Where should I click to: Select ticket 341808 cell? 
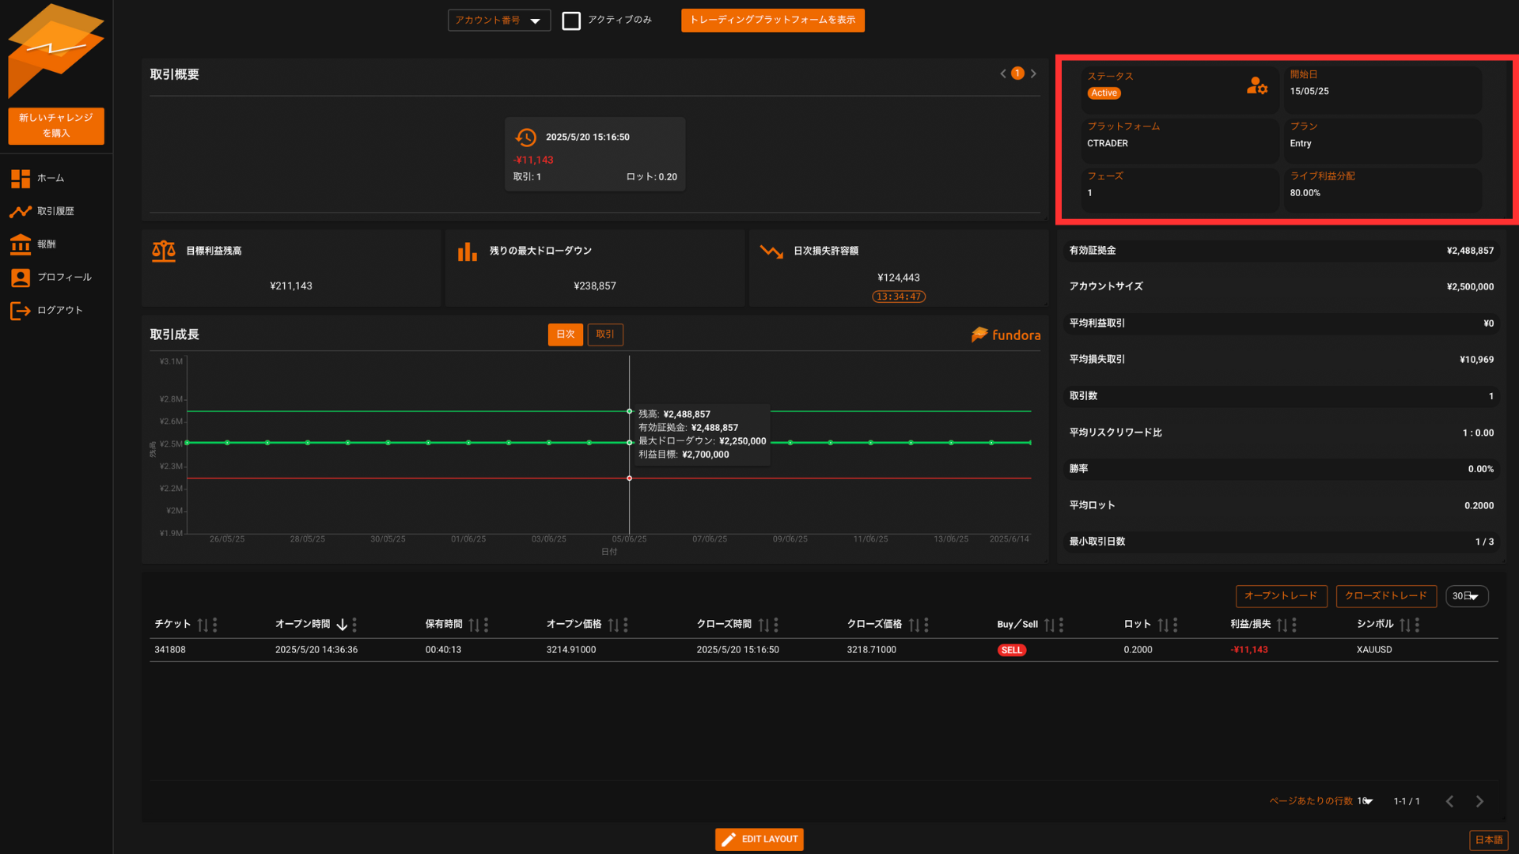pos(170,650)
